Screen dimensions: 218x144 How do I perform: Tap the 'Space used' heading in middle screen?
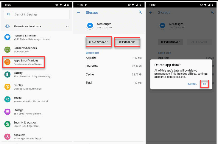point(92,53)
